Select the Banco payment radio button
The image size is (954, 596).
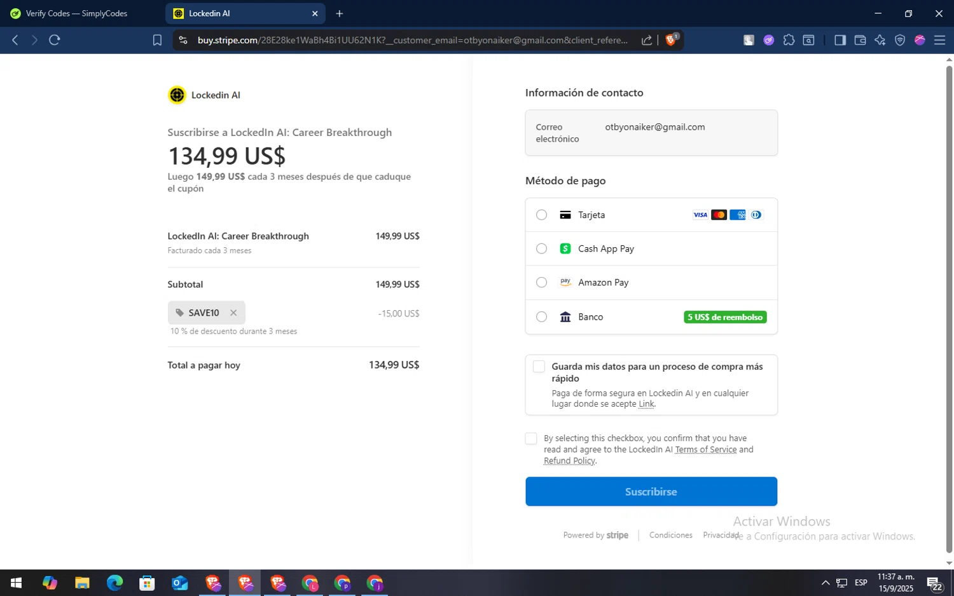[x=541, y=316]
